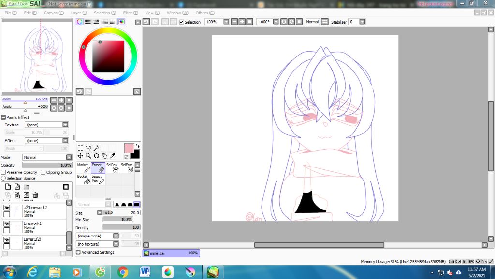Viewport: 495px width, 279px height.
Task: Open the Window menu
Action: (177, 13)
